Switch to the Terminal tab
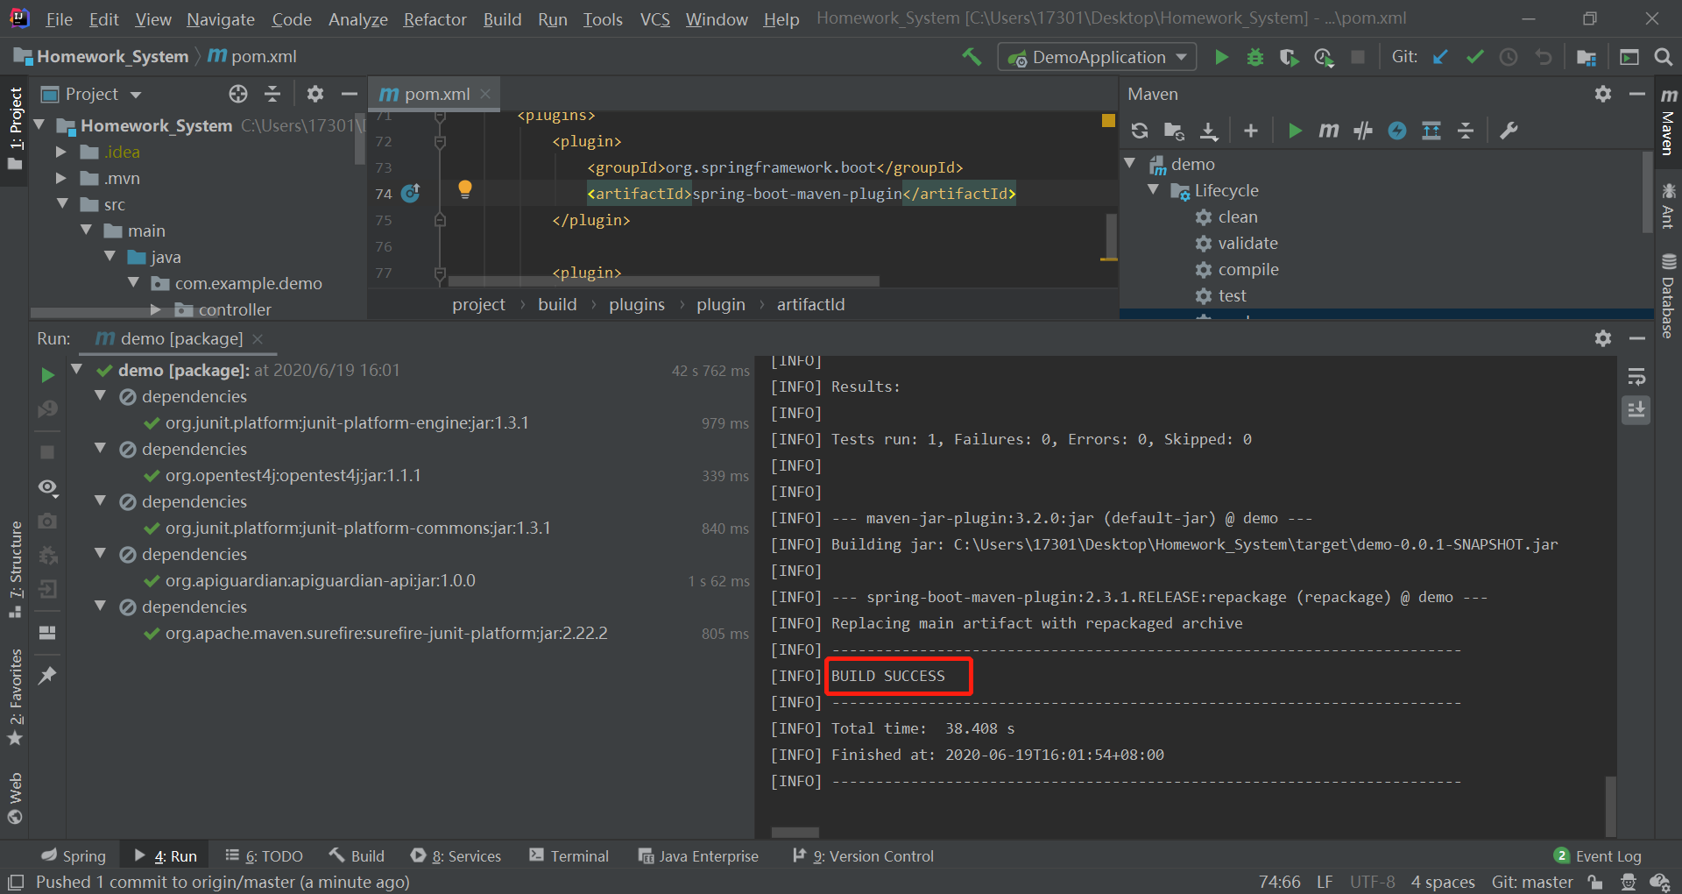 (578, 855)
